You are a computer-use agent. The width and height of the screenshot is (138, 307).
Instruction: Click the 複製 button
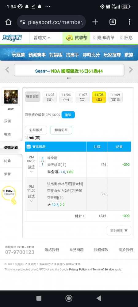click(68, 115)
